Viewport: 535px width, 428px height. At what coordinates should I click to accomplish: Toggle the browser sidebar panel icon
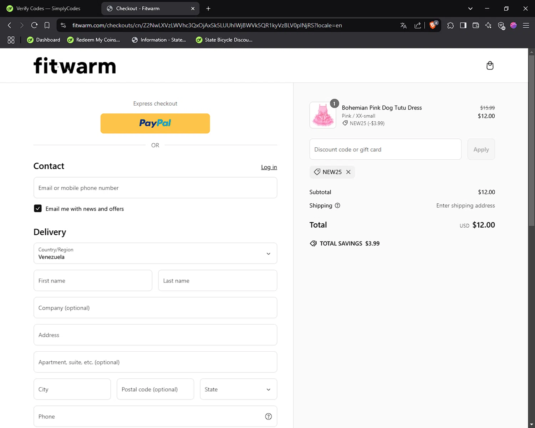tap(463, 25)
